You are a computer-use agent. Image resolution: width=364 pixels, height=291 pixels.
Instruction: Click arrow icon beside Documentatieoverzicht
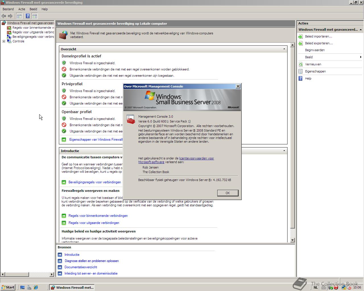[x=60, y=267]
